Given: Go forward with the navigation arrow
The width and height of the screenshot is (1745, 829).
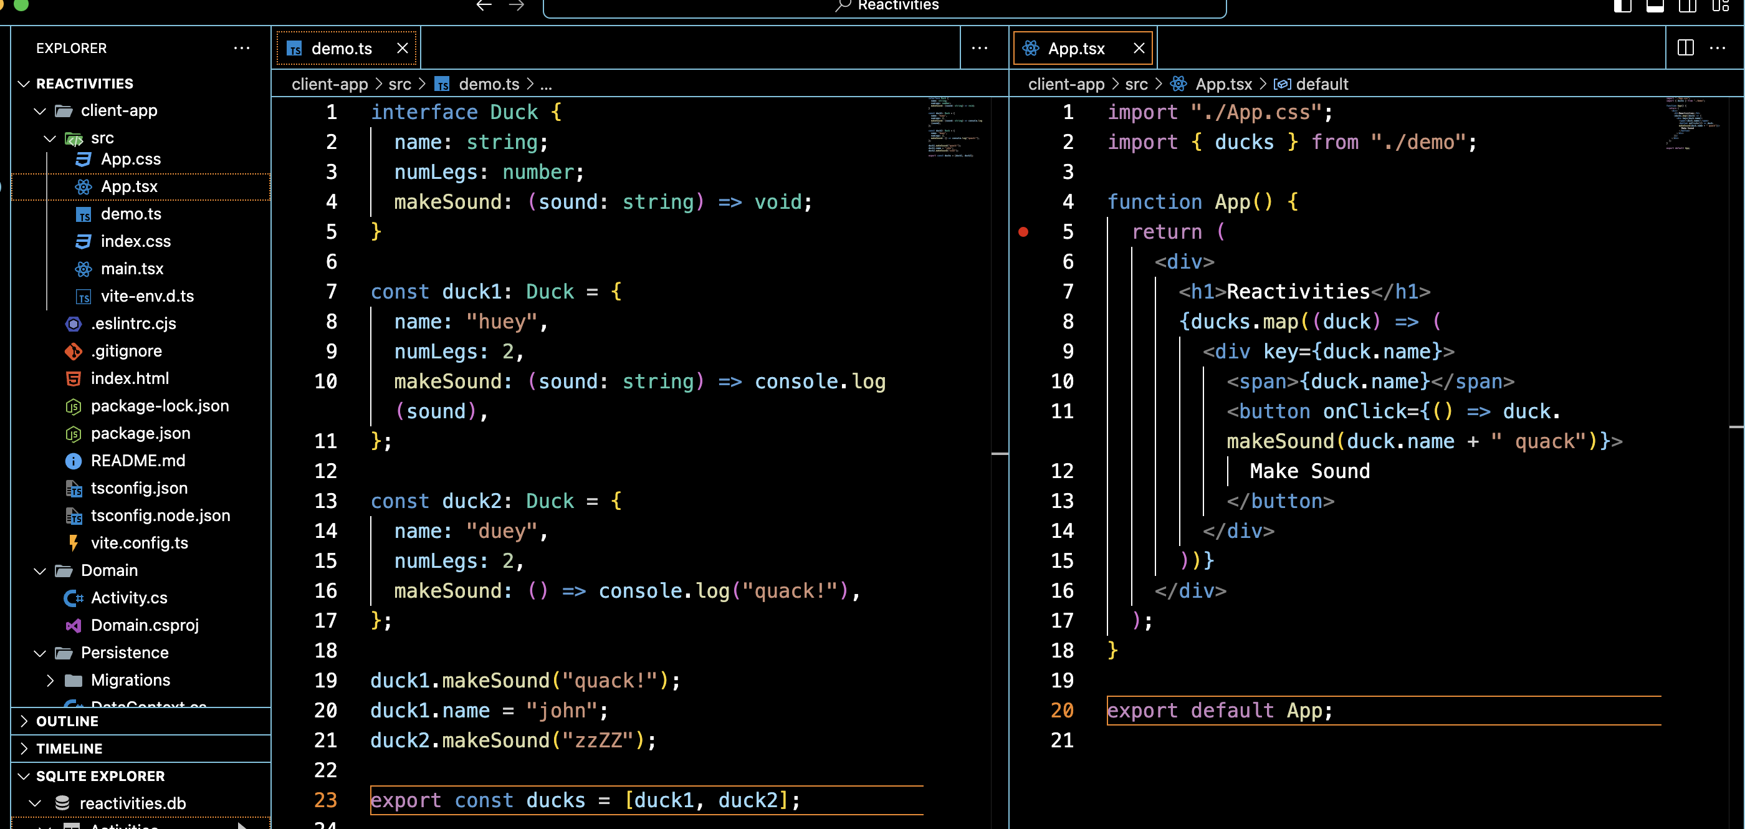Looking at the screenshot, I should 517,6.
